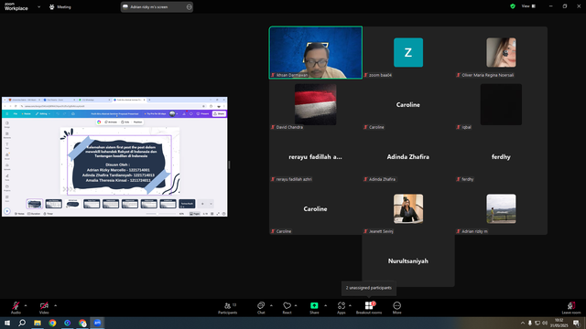Viewport: 586px width, 329px height.
Task: Select Jeanett Seviry's avatar tile
Action: (x=408, y=209)
